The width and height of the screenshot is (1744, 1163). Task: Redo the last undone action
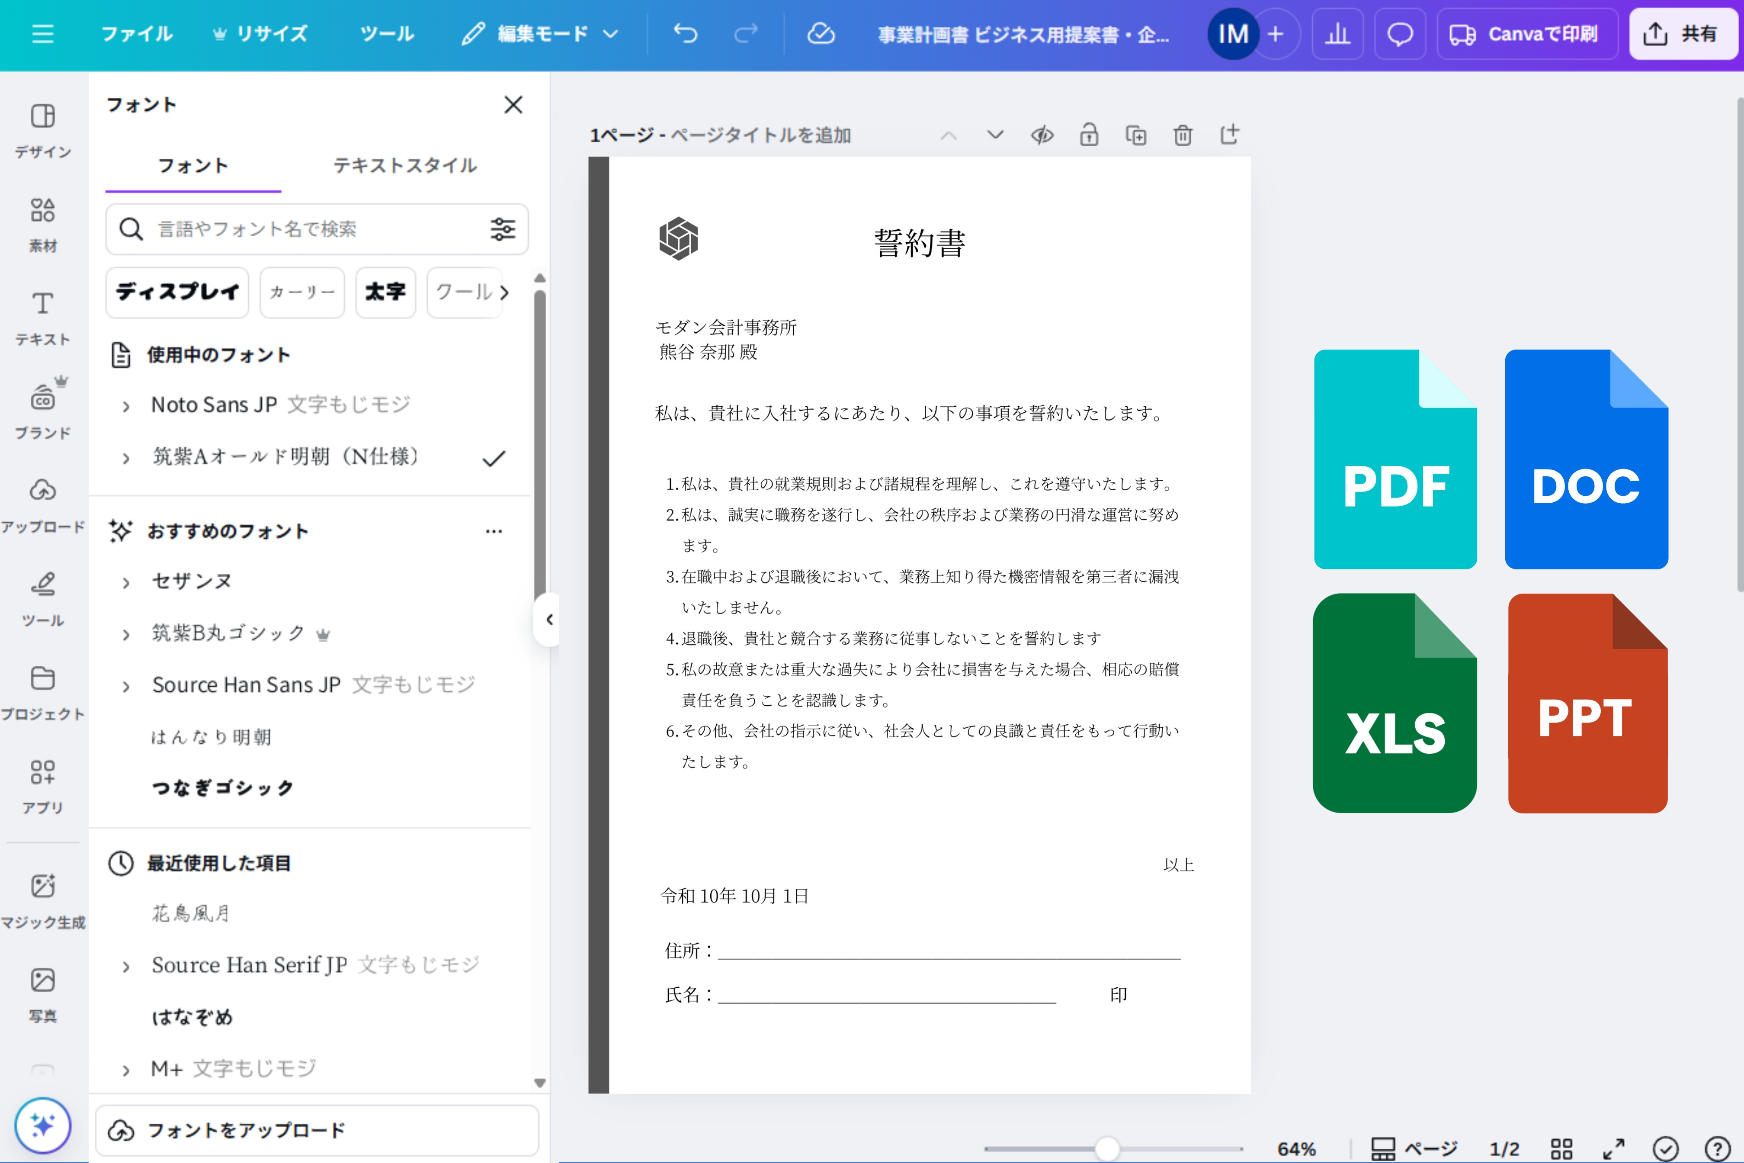tap(746, 34)
